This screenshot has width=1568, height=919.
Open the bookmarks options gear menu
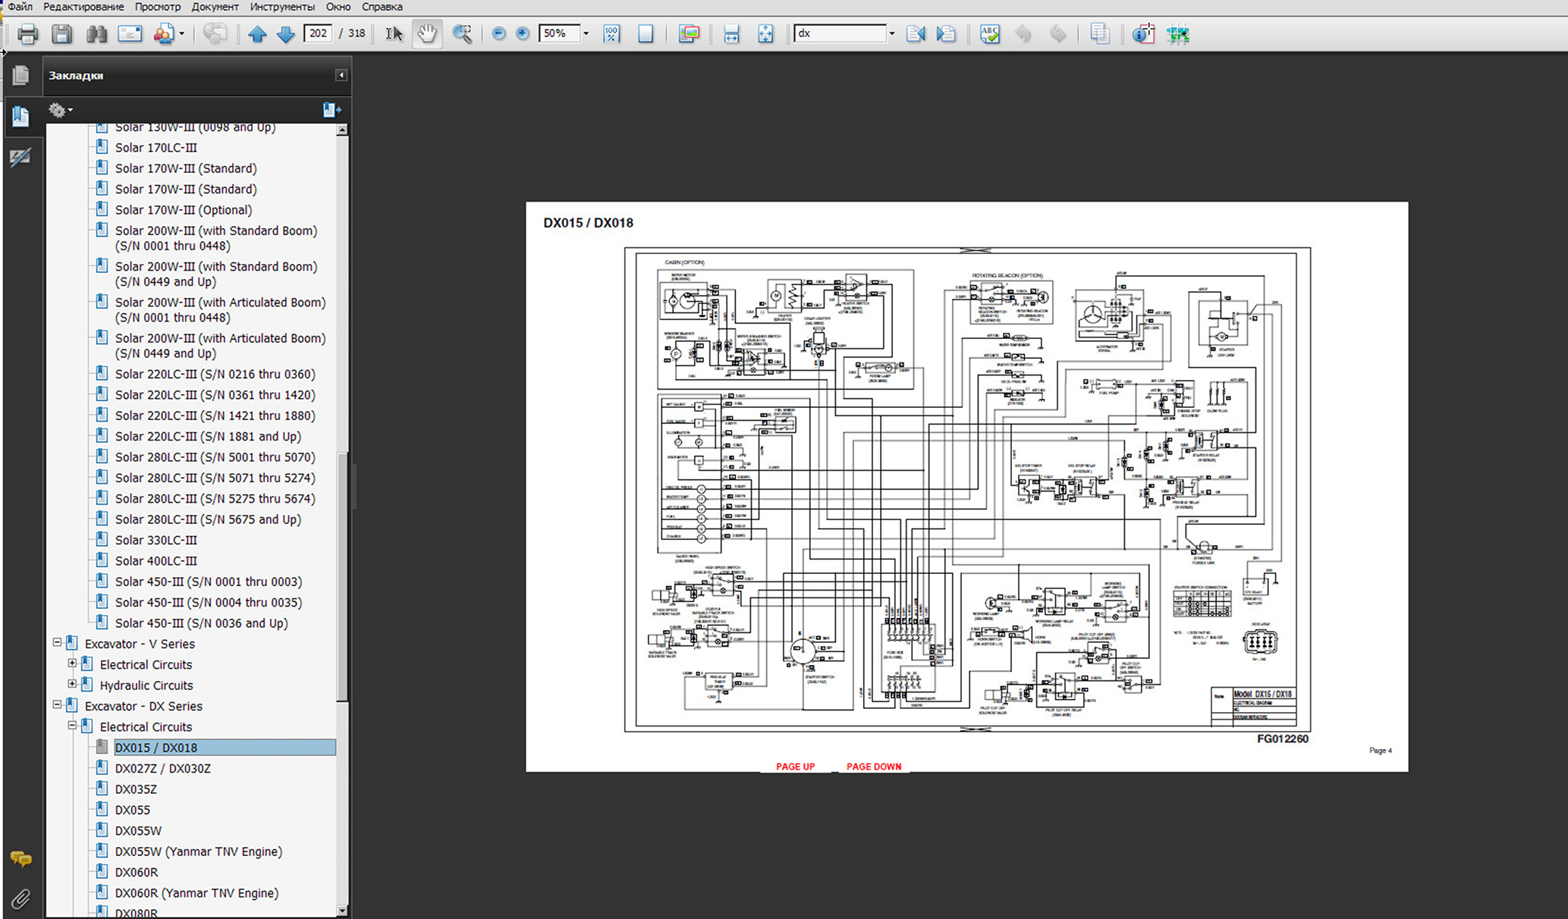pyautogui.click(x=60, y=110)
